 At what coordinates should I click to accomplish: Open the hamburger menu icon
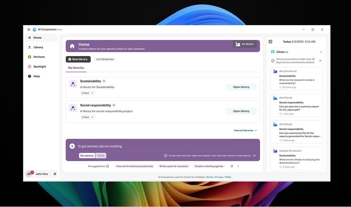29,30
